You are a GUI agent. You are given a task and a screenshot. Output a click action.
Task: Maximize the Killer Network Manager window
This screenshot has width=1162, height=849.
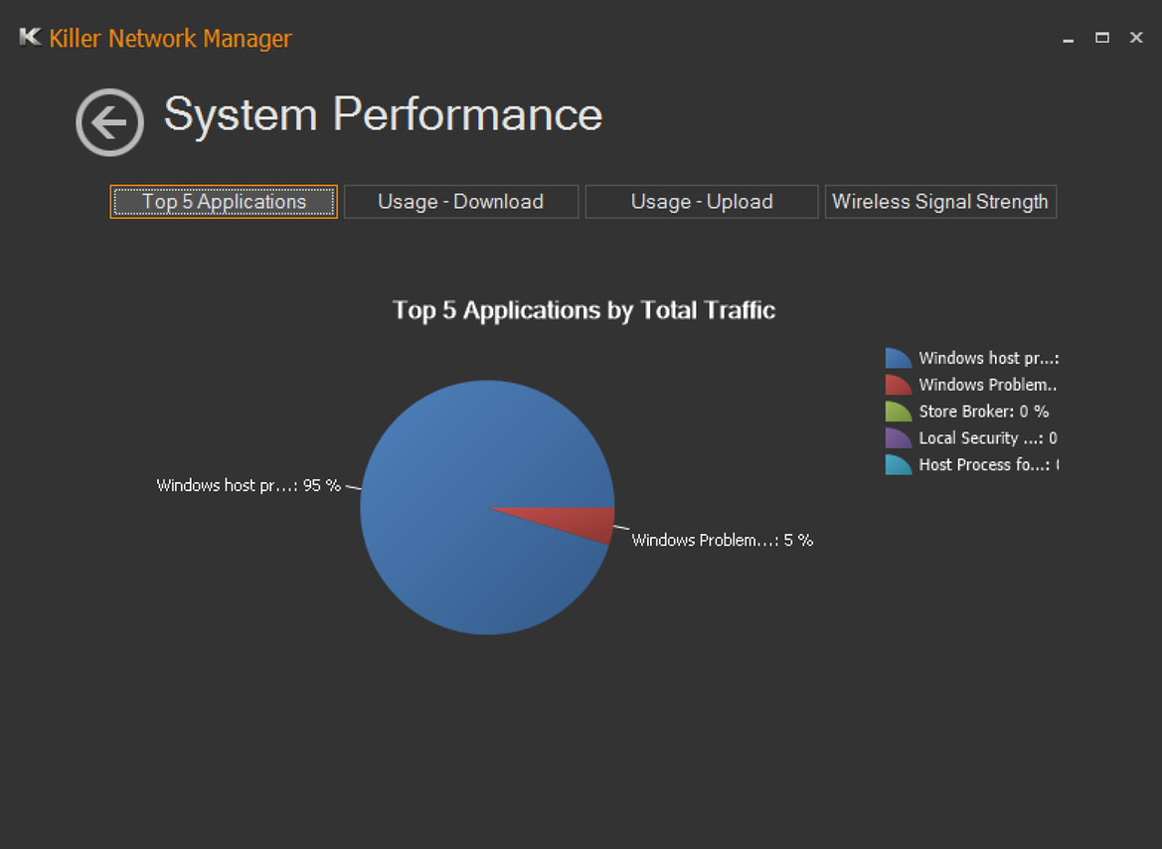coord(1102,37)
